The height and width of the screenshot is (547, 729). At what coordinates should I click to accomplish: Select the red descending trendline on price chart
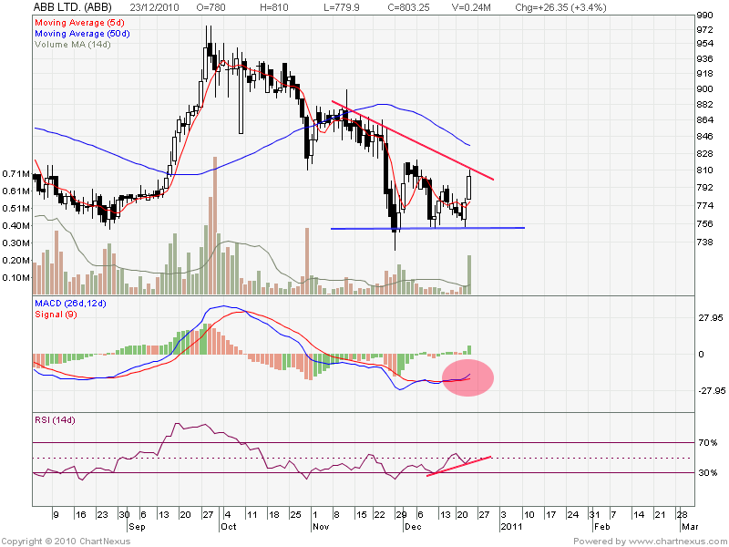(x=410, y=137)
